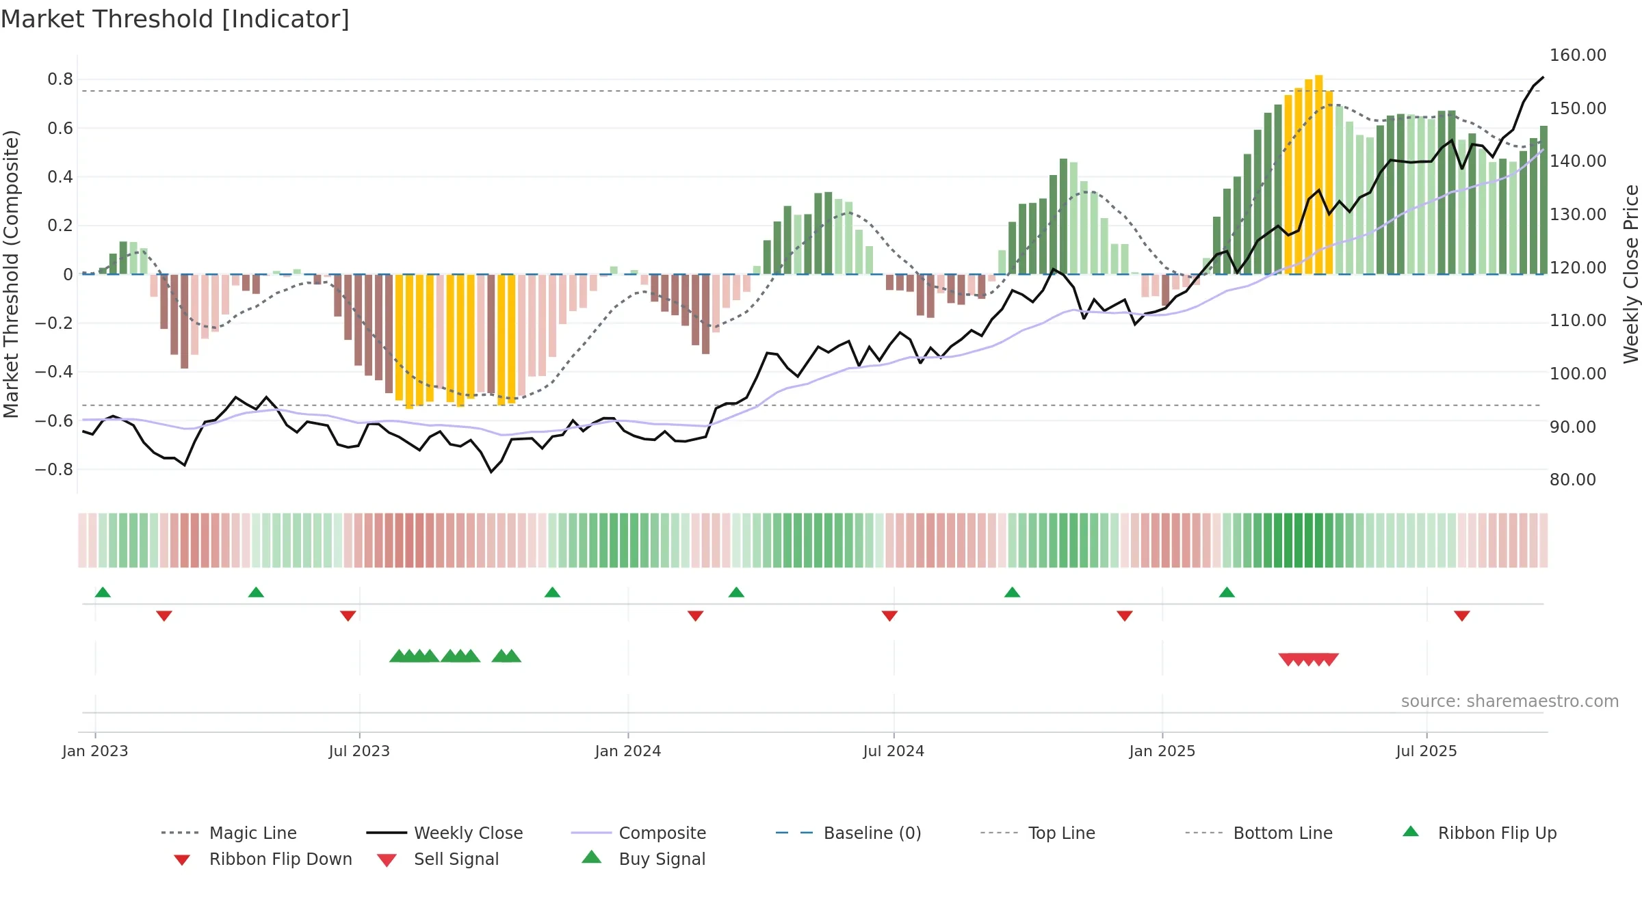
Task: Click the Jan 2023 x-axis label
Action: (95, 751)
